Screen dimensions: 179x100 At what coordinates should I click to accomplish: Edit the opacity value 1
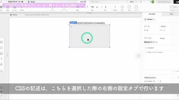pyautogui.click(x=115, y=7)
